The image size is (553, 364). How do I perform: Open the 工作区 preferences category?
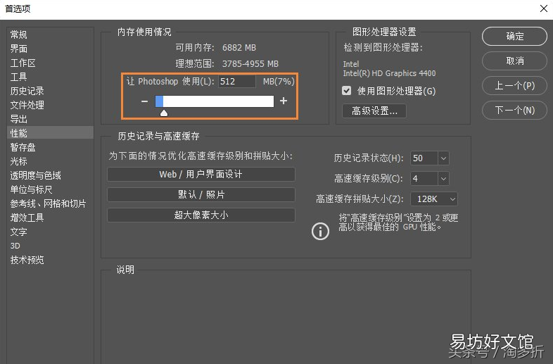[23, 63]
